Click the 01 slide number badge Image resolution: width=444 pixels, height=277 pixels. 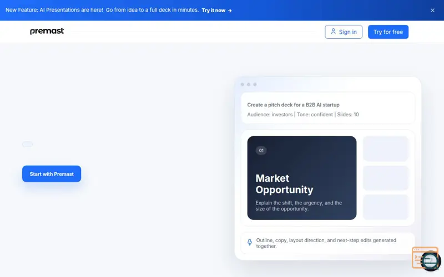pyautogui.click(x=261, y=150)
